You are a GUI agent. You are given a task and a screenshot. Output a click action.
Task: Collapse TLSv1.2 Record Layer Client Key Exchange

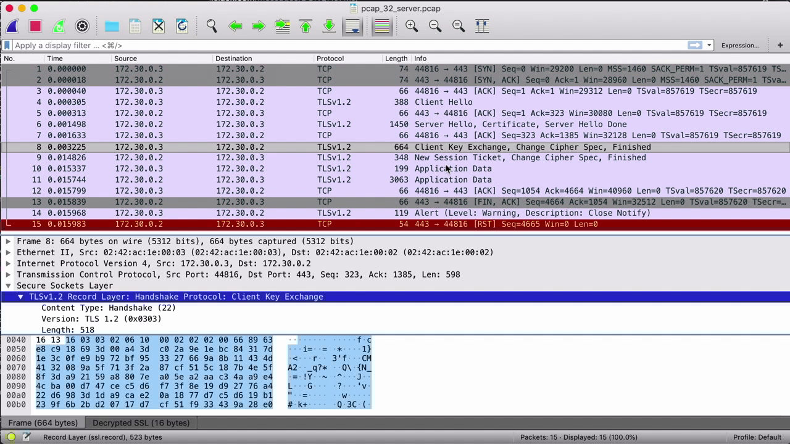[20, 297]
